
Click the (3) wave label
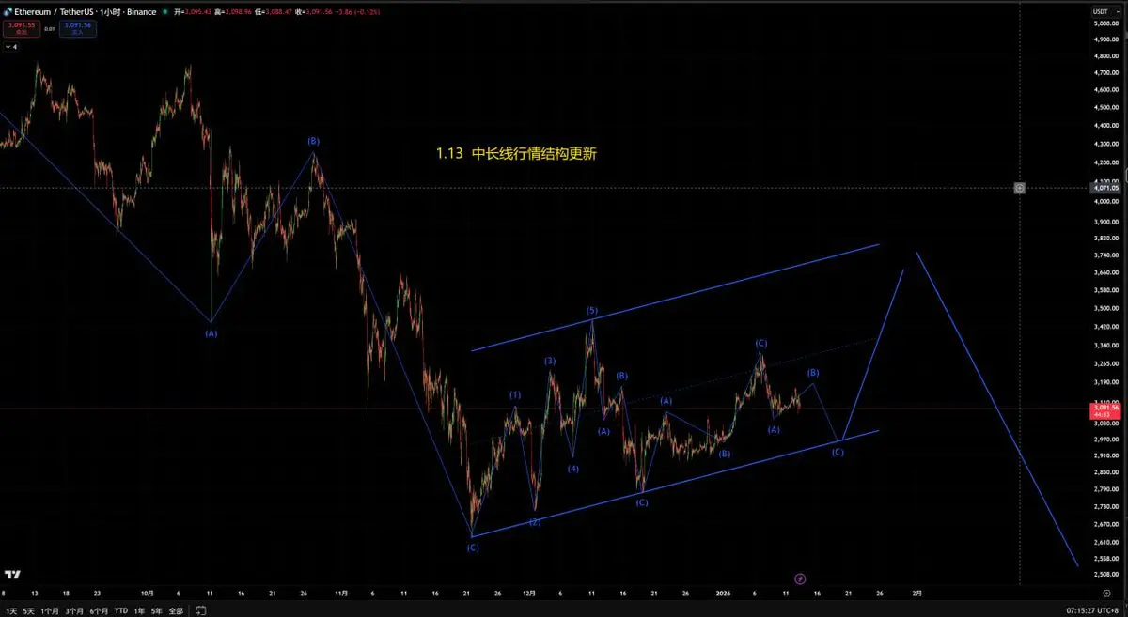550,361
